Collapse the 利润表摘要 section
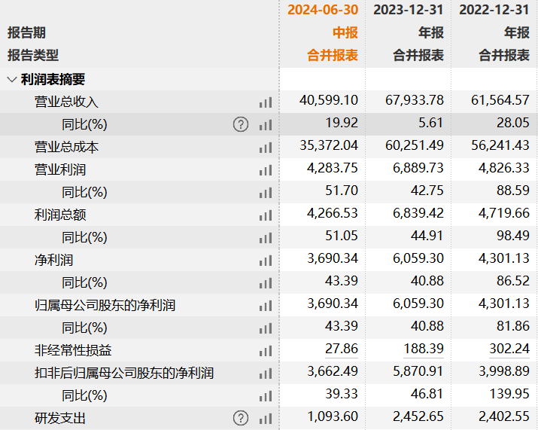 click(x=11, y=79)
